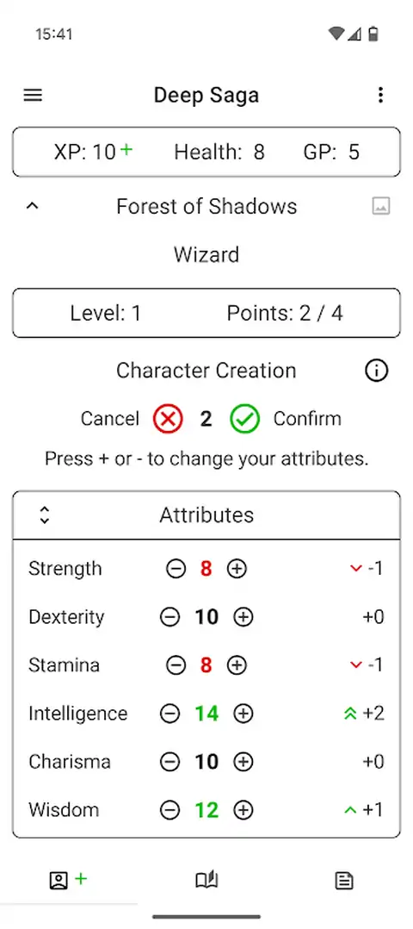Viewport: 413px width, 929px height.
Task: Cancel character creation with red X icon
Action: point(169,419)
